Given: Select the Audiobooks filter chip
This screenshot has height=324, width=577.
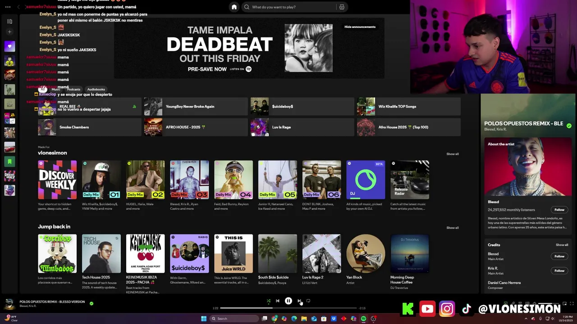Looking at the screenshot, I should point(96,89).
